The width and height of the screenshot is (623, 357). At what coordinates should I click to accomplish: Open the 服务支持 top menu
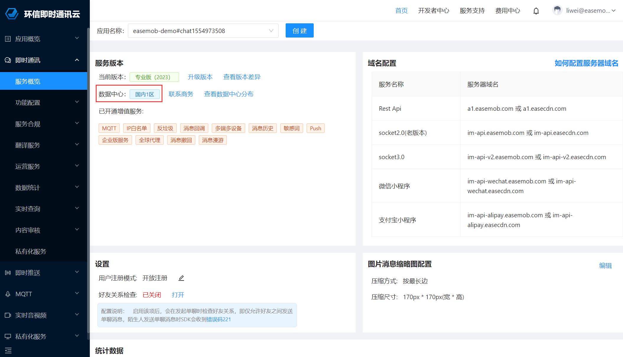pyautogui.click(x=472, y=11)
